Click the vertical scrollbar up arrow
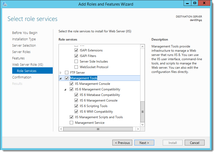This screenshot has width=216, height=154. pos(143,47)
